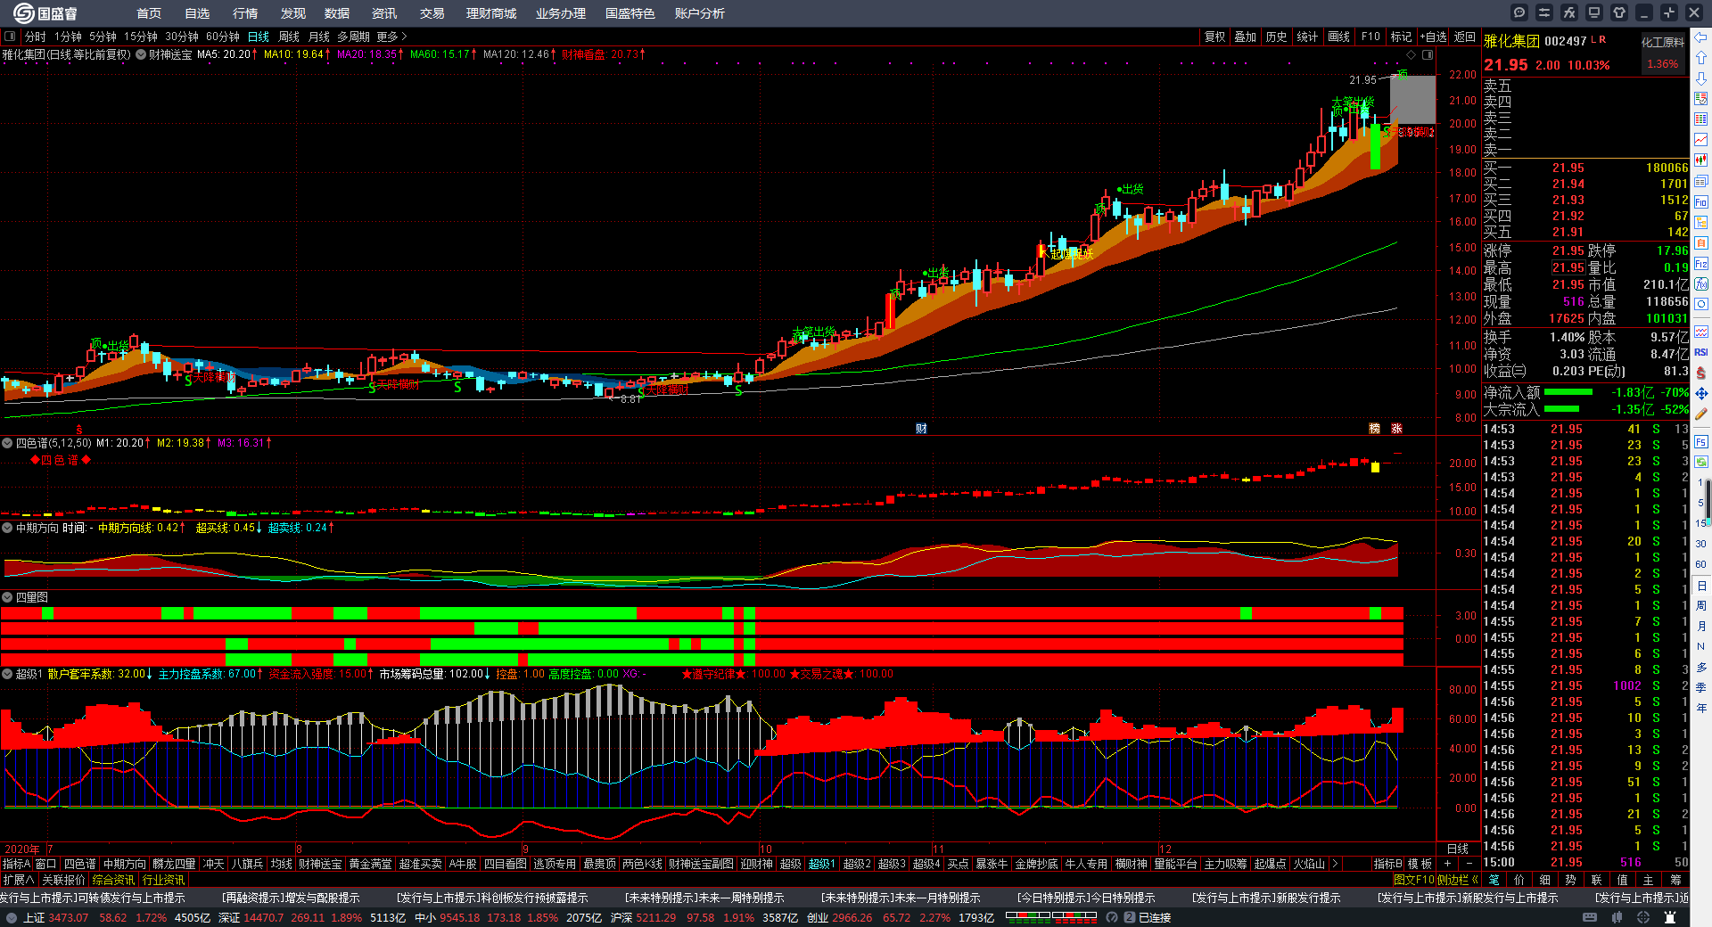Open the 资讯 menu
The width and height of the screenshot is (1712, 927).
point(384,13)
